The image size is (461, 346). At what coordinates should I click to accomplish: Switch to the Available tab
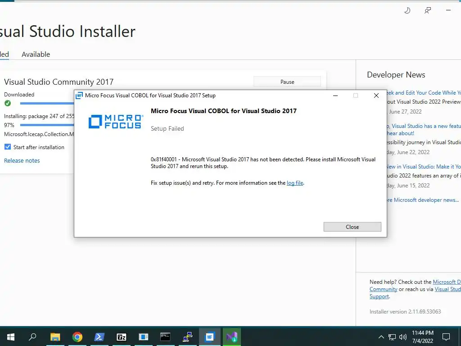(x=36, y=55)
